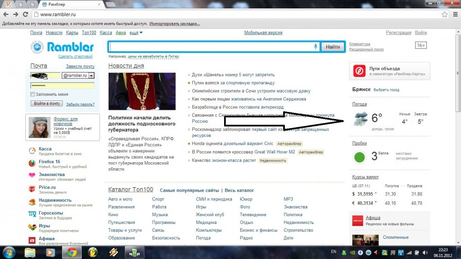Open media player taskbar icon
Screen dimensions: 461x259
pos(50,253)
